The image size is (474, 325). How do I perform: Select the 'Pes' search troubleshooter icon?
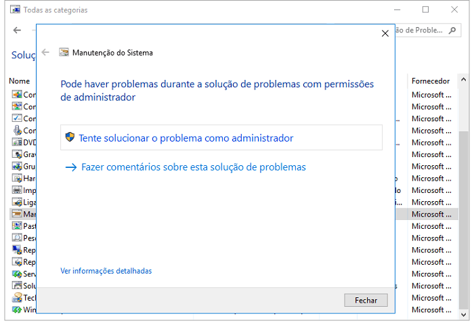tap(17, 238)
